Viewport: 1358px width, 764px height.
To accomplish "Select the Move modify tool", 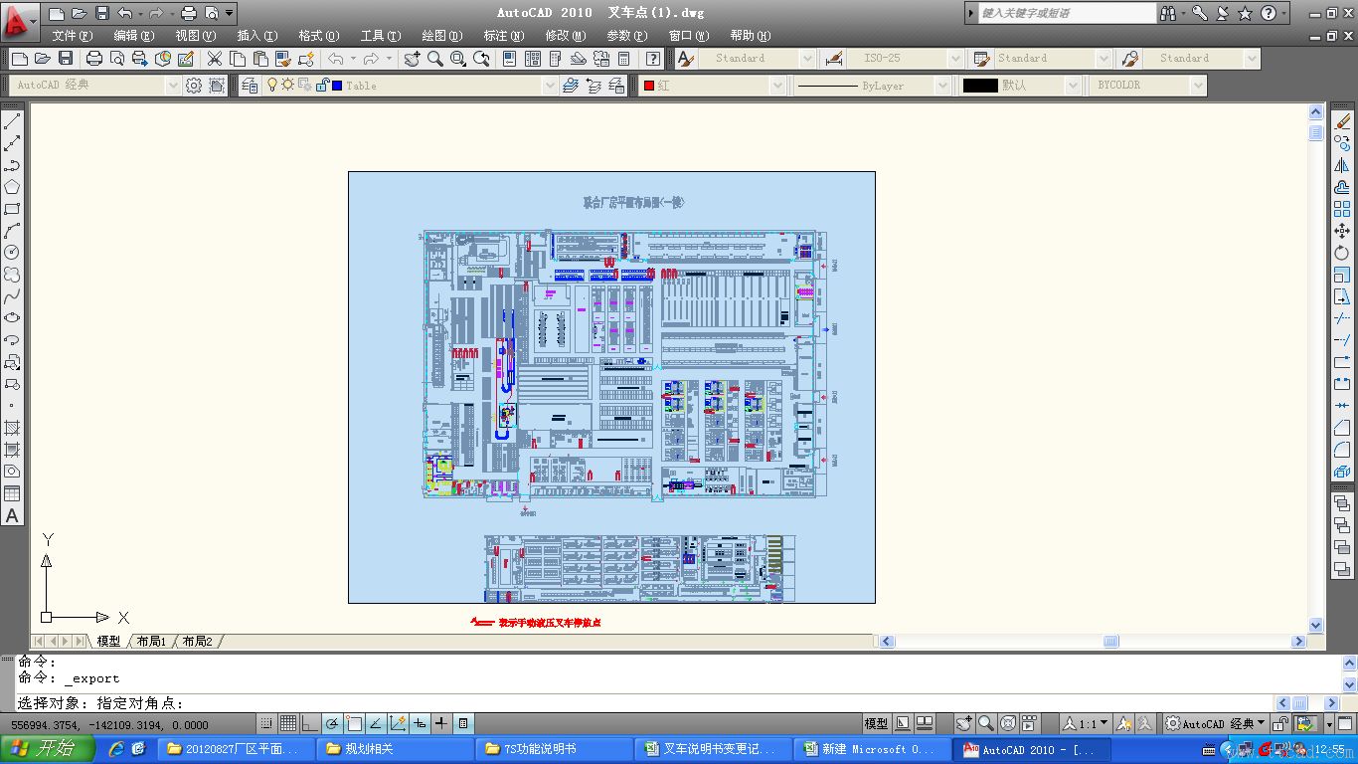I will pyautogui.click(x=1342, y=231).
